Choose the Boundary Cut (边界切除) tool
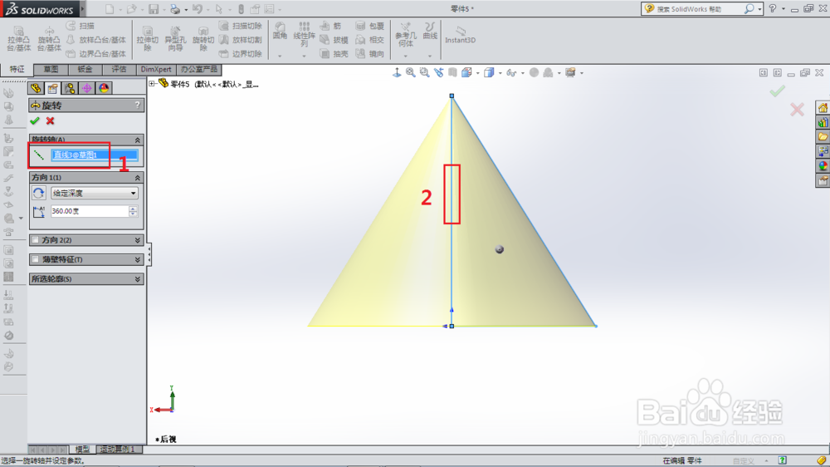 tap(241, 53)
